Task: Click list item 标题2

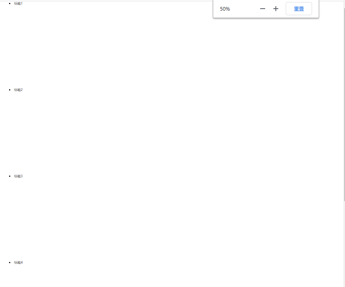Action: coord(18,90)
